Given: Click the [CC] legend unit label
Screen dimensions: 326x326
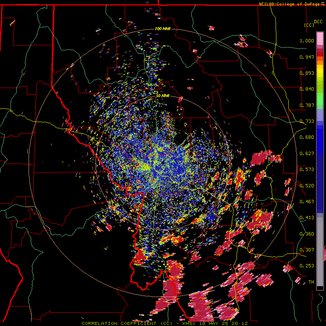Looking at the screenshot, I should click(x=309, y=25).
